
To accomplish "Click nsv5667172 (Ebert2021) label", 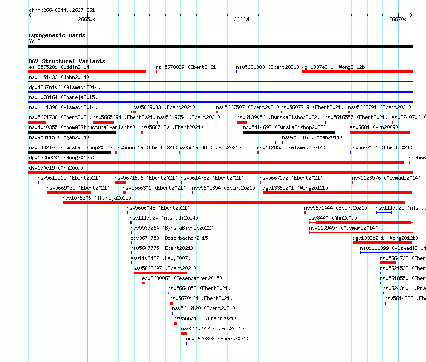I will [291, 178].
